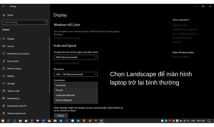This screenshot has height=127, width=214.
Task: Open Change screen brightness help link
Action: [x=185, y=29]
